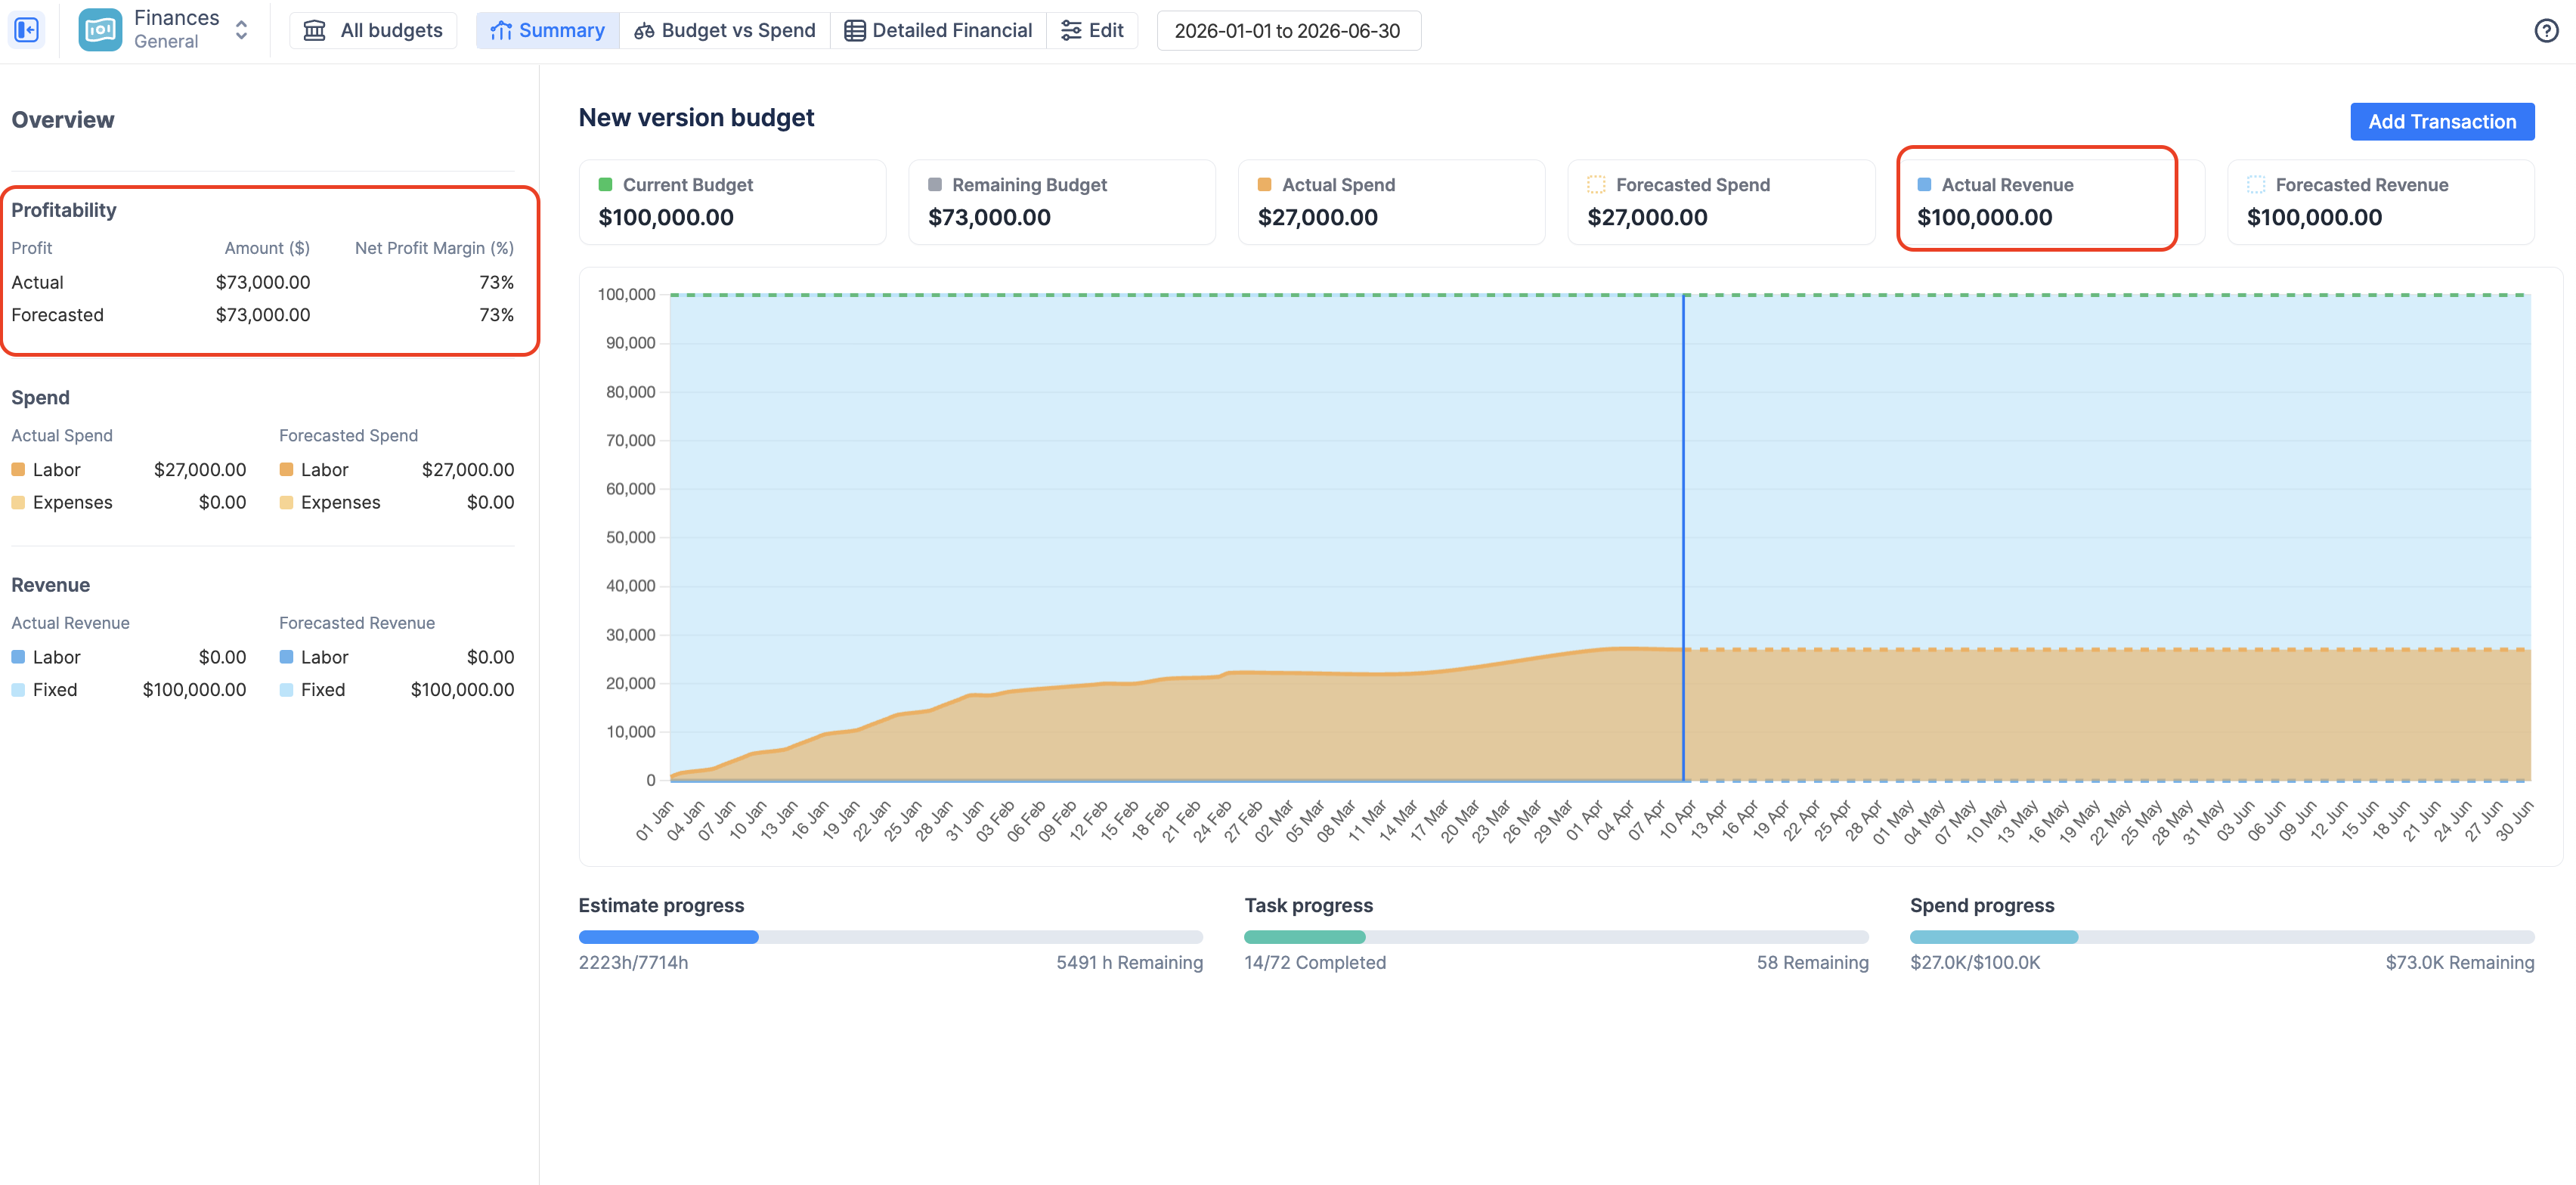The width and height of the screenshot is (2576, 1185).
Task: Collapse sidebar using top-left panel icon
Action: click(x=27, y=30)
